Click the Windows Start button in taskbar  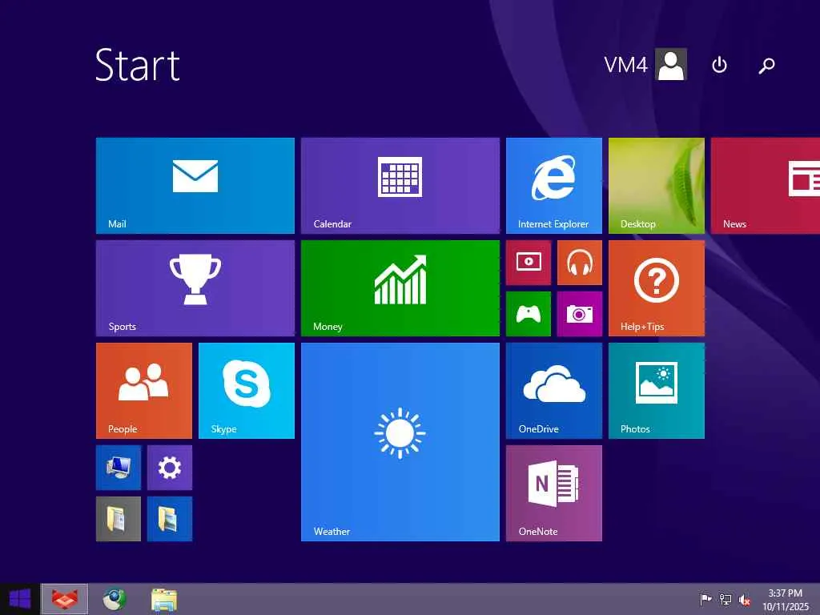click(20, 599)
